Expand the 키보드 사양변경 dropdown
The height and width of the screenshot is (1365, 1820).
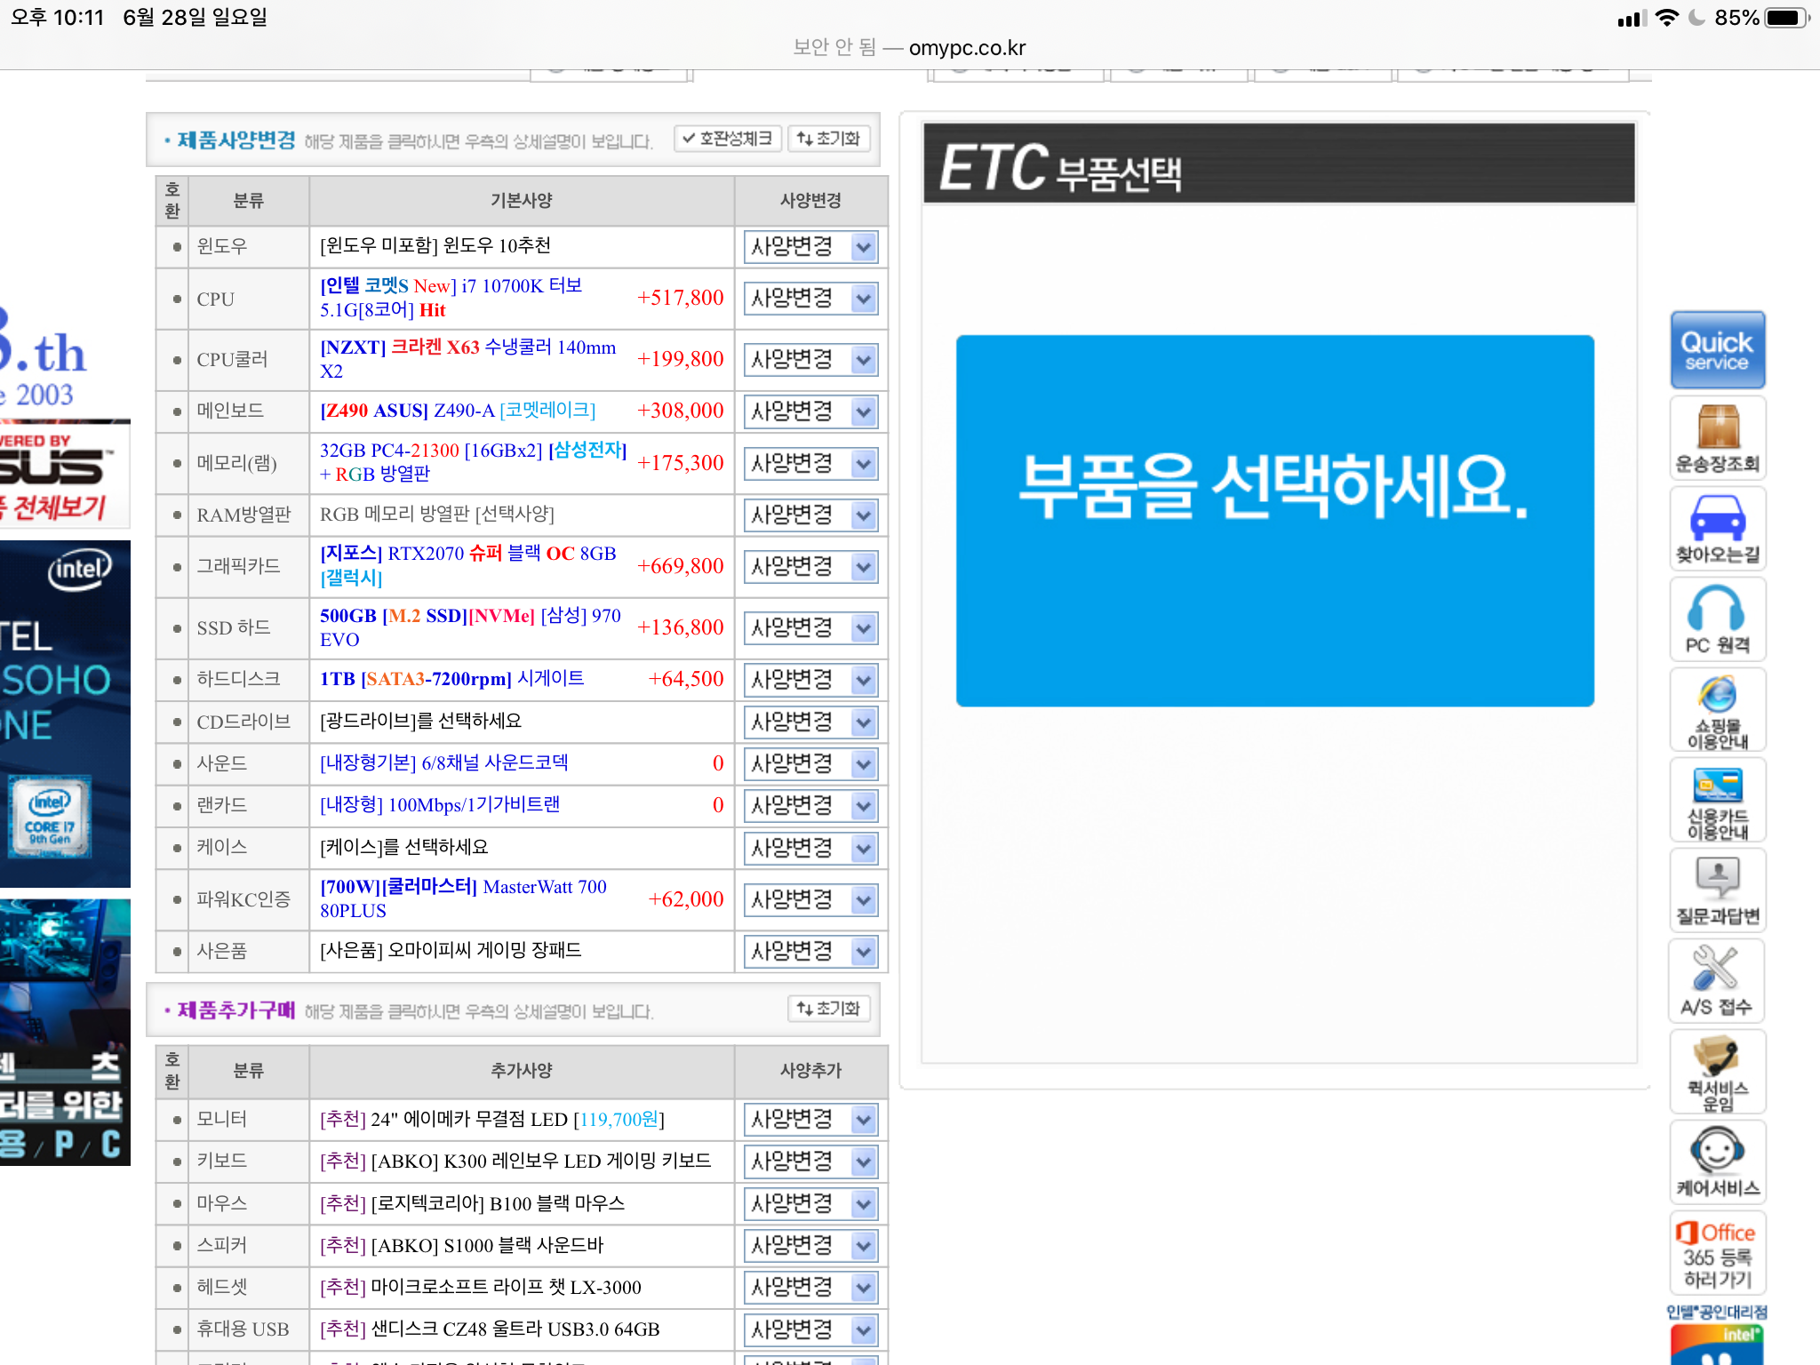coord(810,1161)
